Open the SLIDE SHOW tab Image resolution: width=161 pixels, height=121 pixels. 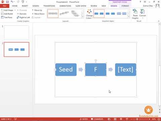point(81,6)
